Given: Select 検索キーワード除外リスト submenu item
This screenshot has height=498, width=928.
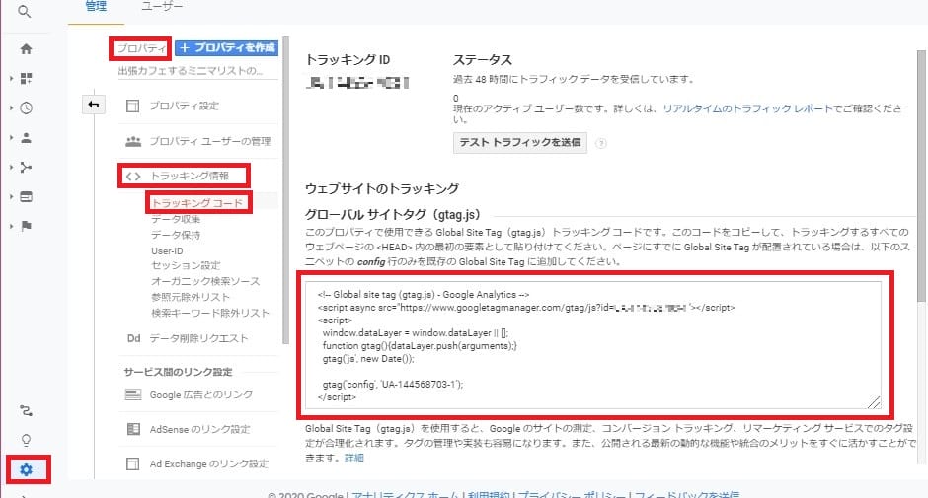Looking at the screenshot, I should tap(210, 313).
